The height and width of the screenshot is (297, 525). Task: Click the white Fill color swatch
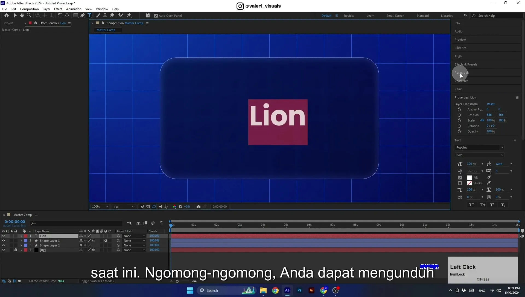pyautogui.click(x=469, y=177)
